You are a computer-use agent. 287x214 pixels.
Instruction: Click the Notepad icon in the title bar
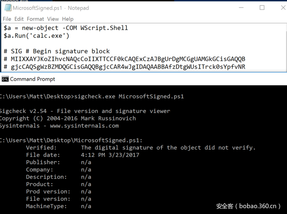[x=6, y=8]
